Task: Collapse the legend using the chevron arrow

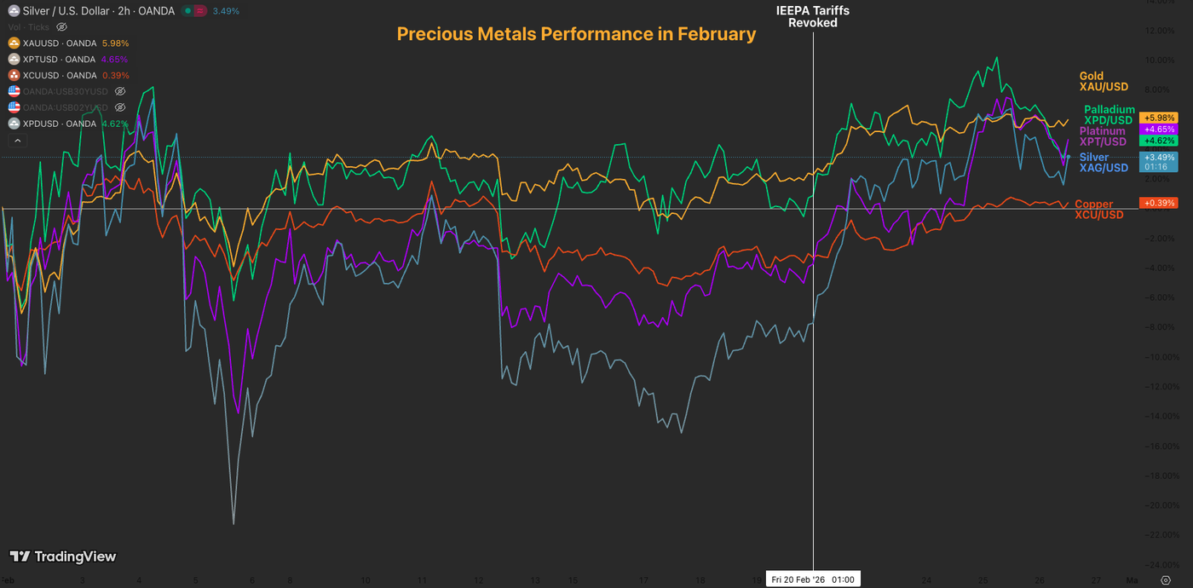Action: [x=18, y=140]
